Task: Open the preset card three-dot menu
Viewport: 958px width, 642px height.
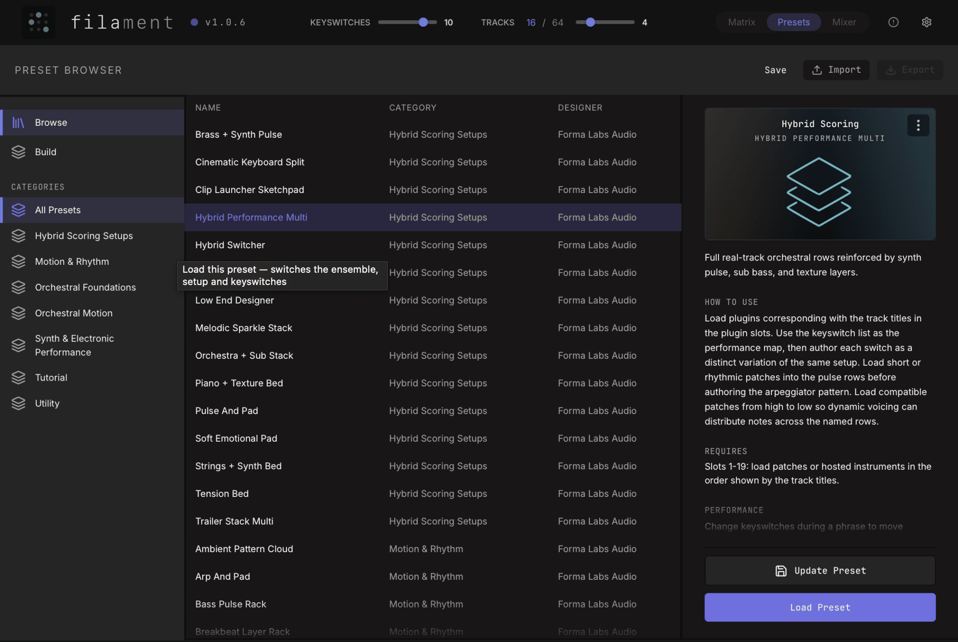Action: [918, 125]
